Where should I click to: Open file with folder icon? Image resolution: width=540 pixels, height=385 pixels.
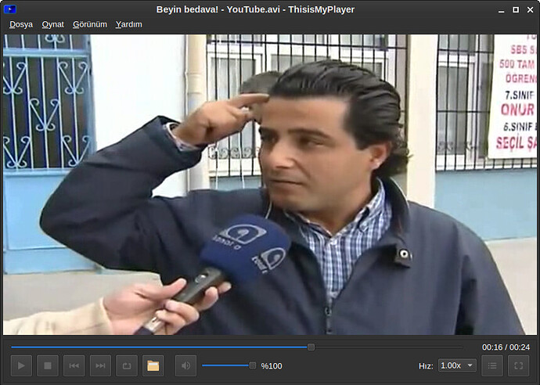click(153, 365)
